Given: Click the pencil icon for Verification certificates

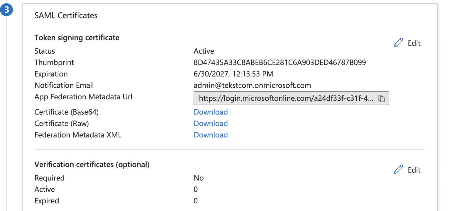Looking at the screenshot, I should click(x=398, y=170).
